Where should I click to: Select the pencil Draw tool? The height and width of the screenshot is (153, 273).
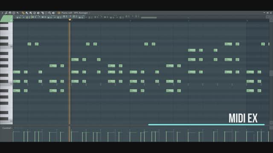23,13
